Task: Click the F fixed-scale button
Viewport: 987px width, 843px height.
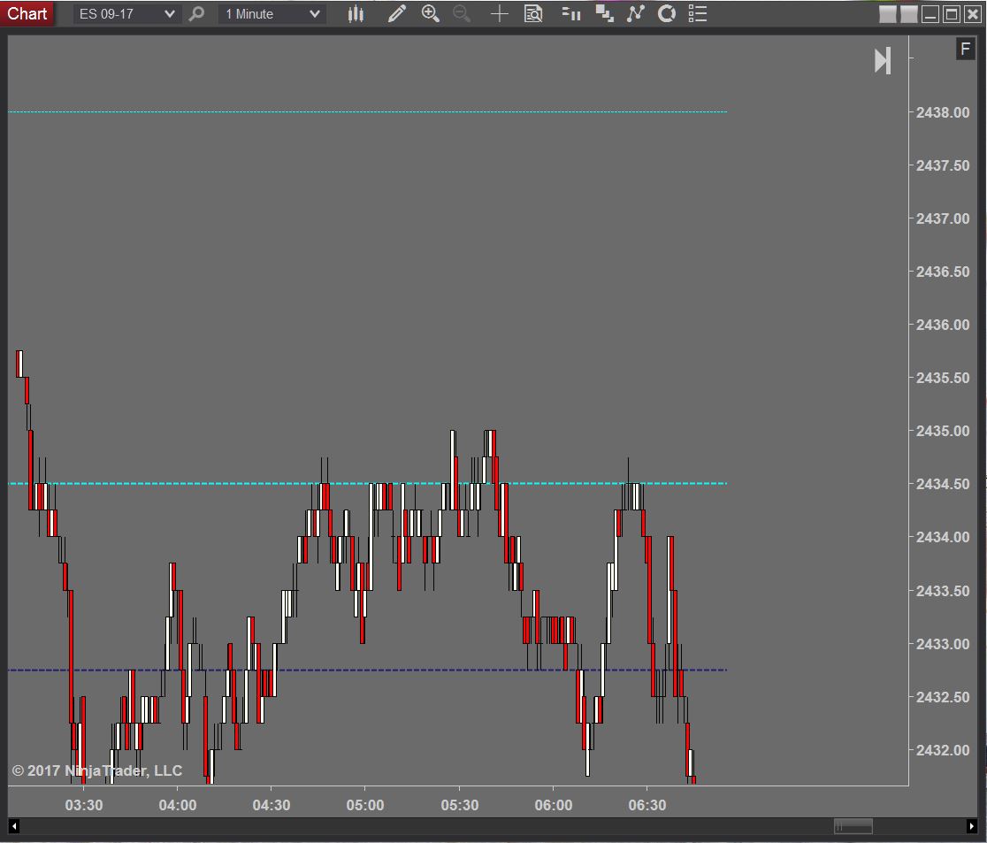Action: pos(965,50)
